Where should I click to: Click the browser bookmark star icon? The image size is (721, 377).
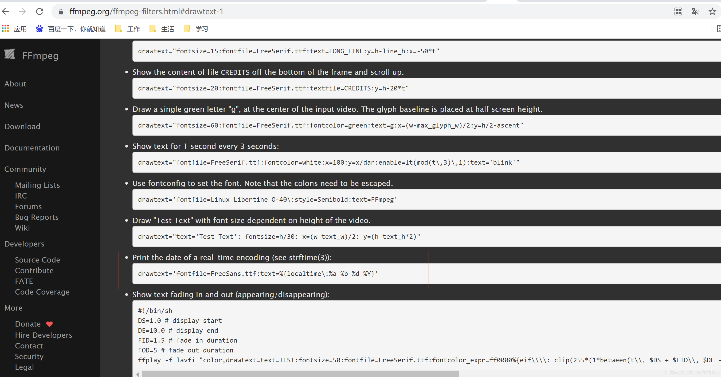(712, 12)
